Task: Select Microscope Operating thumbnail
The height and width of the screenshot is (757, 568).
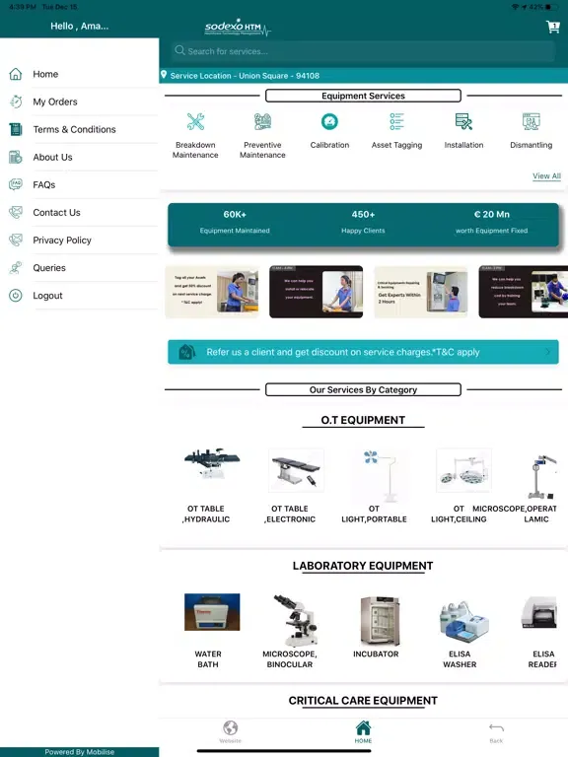Action: pos(542,476)
